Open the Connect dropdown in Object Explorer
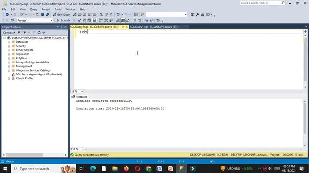This screenshot has width=309, height=173. tap(9, 33)
